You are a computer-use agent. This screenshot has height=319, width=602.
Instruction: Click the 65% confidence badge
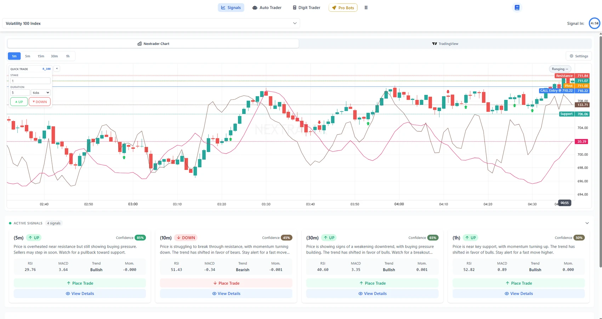[x=433, y=238]
